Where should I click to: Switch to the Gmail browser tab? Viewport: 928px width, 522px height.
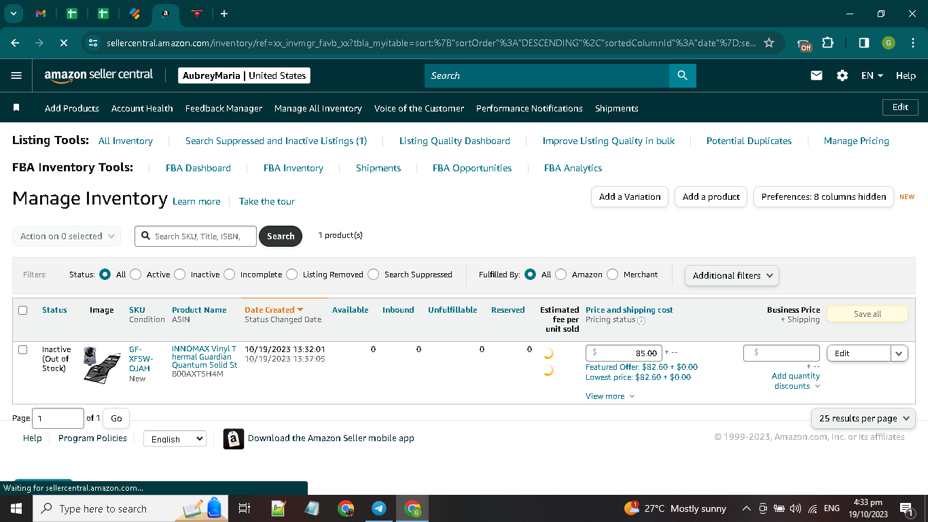tap(40, 14)
